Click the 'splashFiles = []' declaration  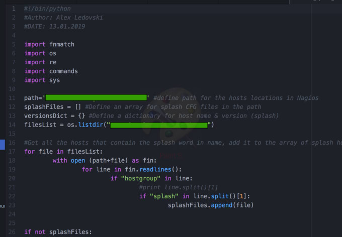click(53, 107)
